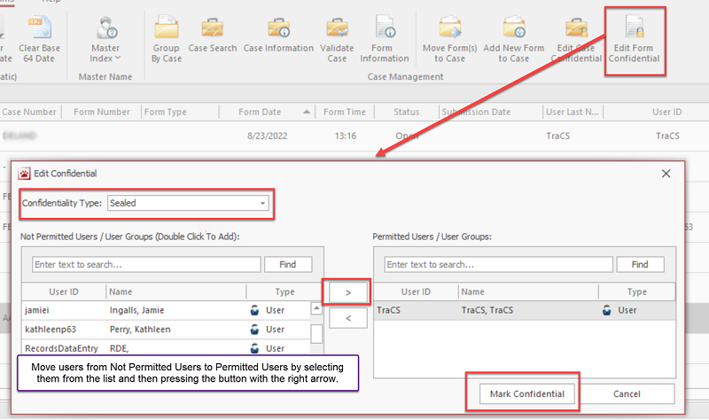Click Find next to Permitted Users search

click(x=640, y=264)
